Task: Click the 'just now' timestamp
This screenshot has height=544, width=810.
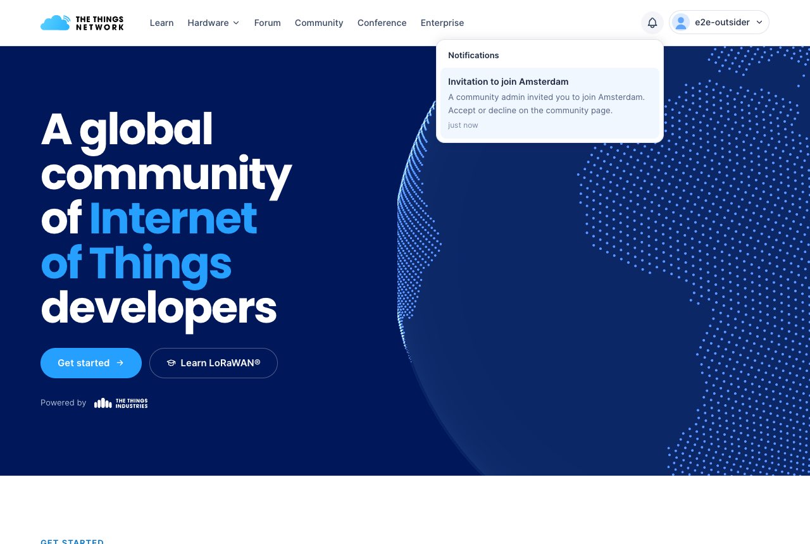Action: pyautogui.click(x=463, y=125)
